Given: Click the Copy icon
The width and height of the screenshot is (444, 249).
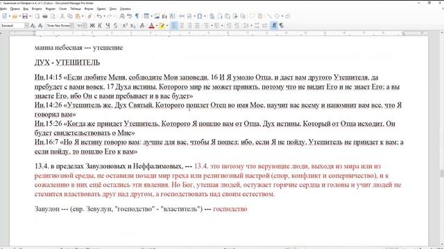Looking at the screenshot, I should coord(70,16).
